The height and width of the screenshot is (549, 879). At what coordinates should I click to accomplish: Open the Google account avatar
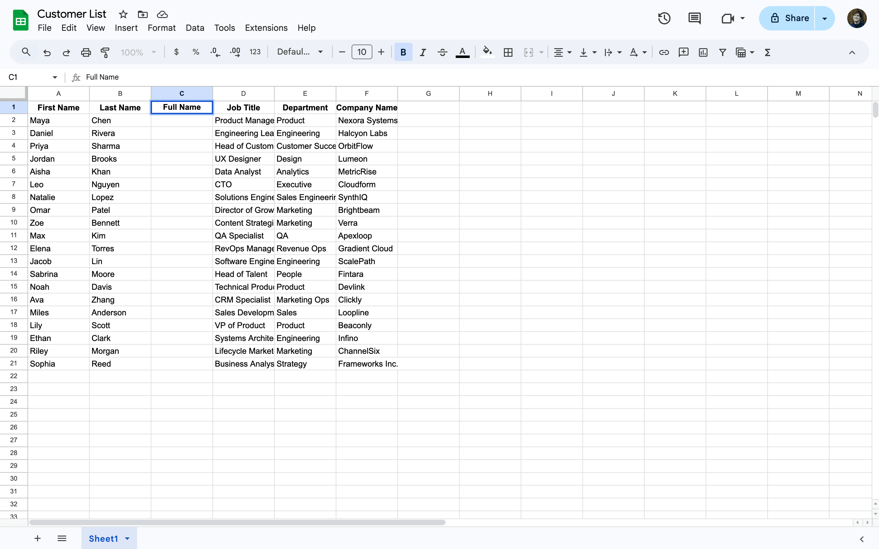(x=857, y=18)
